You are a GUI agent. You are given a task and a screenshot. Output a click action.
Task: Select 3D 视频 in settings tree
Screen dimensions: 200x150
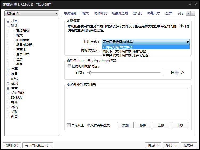pyautogui.click(x=17, y=98)
